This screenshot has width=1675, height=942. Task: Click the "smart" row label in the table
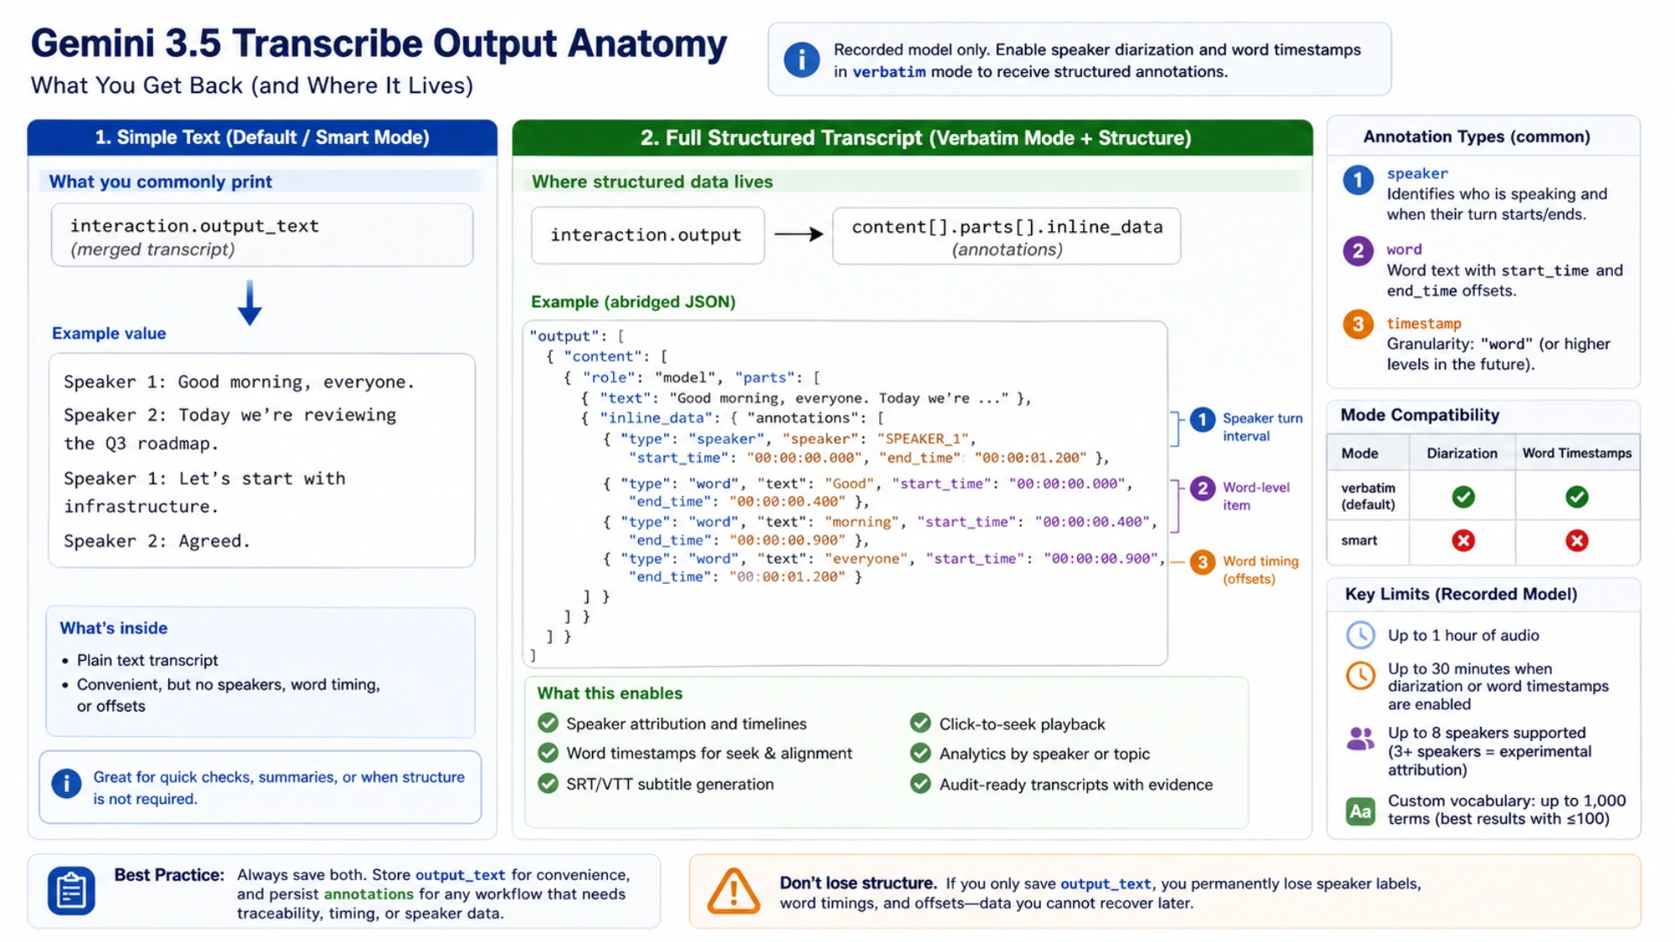(1358, 540)
